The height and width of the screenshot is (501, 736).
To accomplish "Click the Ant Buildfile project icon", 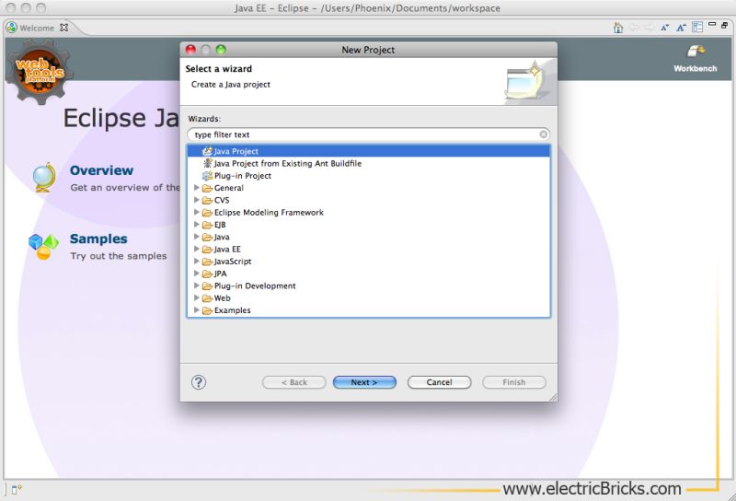I will click(208, 163).
